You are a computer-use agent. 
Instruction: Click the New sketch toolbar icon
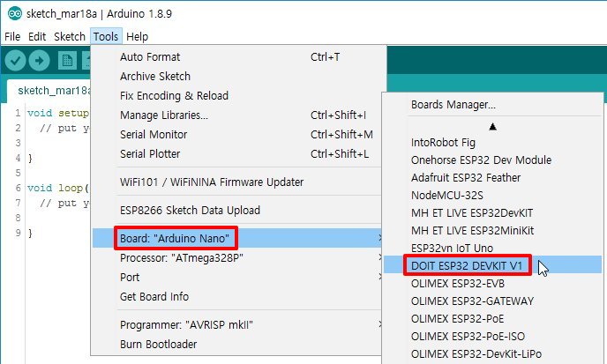click(x=67, y=61)
